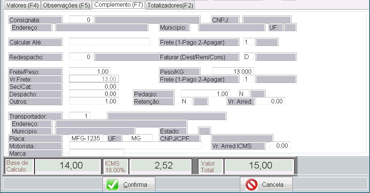The image size is (370, 193).
Task: Click the Retenção N field
Action: click(186, 101)
